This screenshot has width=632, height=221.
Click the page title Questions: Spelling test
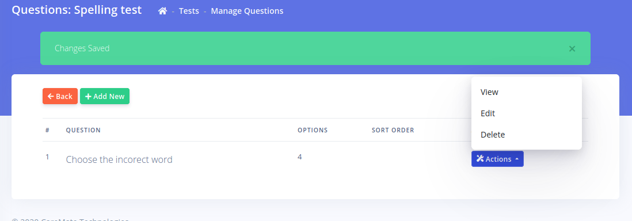pyautogui.click(x=77, y=10)
